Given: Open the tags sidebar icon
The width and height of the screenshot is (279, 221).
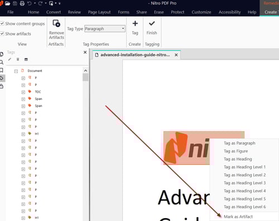Looking at the screenshot, I should click(x=2, y=78).
